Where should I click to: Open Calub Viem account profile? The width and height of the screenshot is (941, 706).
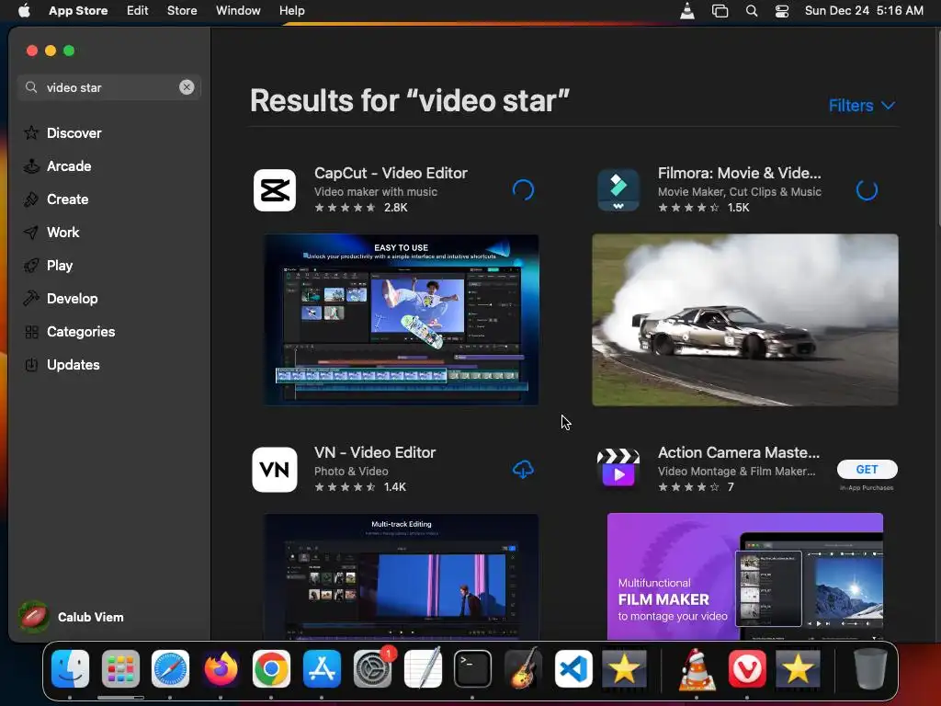pos(90,617)
